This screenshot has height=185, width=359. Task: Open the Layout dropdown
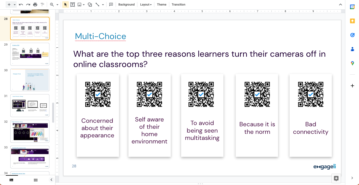pos(146,5)
